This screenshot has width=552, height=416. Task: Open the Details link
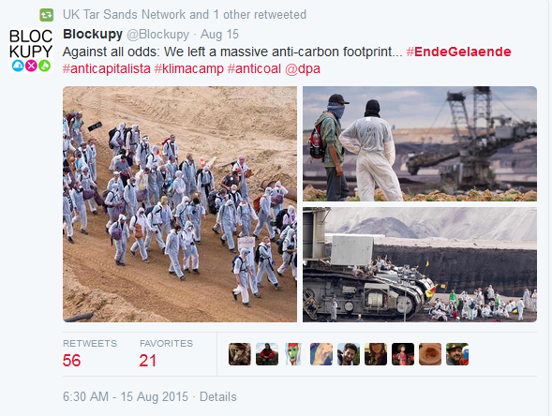click(x=218, y=396)
